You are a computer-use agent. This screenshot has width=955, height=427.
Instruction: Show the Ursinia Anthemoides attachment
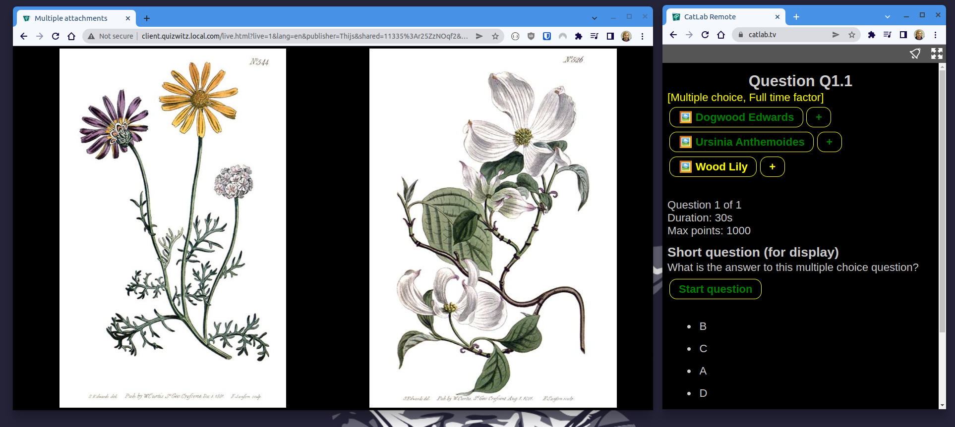741,142
